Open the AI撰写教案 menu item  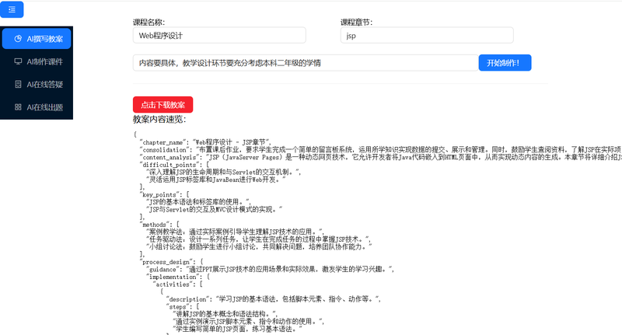37,38
